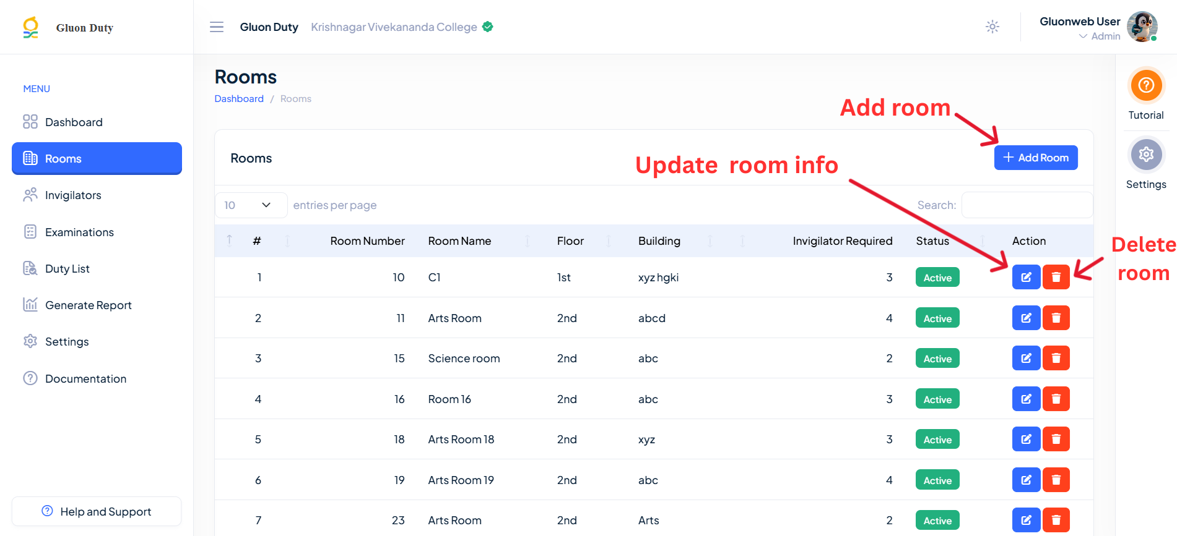Delete room number 11 Arts Room
The width and height of the screenshot is (1177, 536).
point(1056,318)
